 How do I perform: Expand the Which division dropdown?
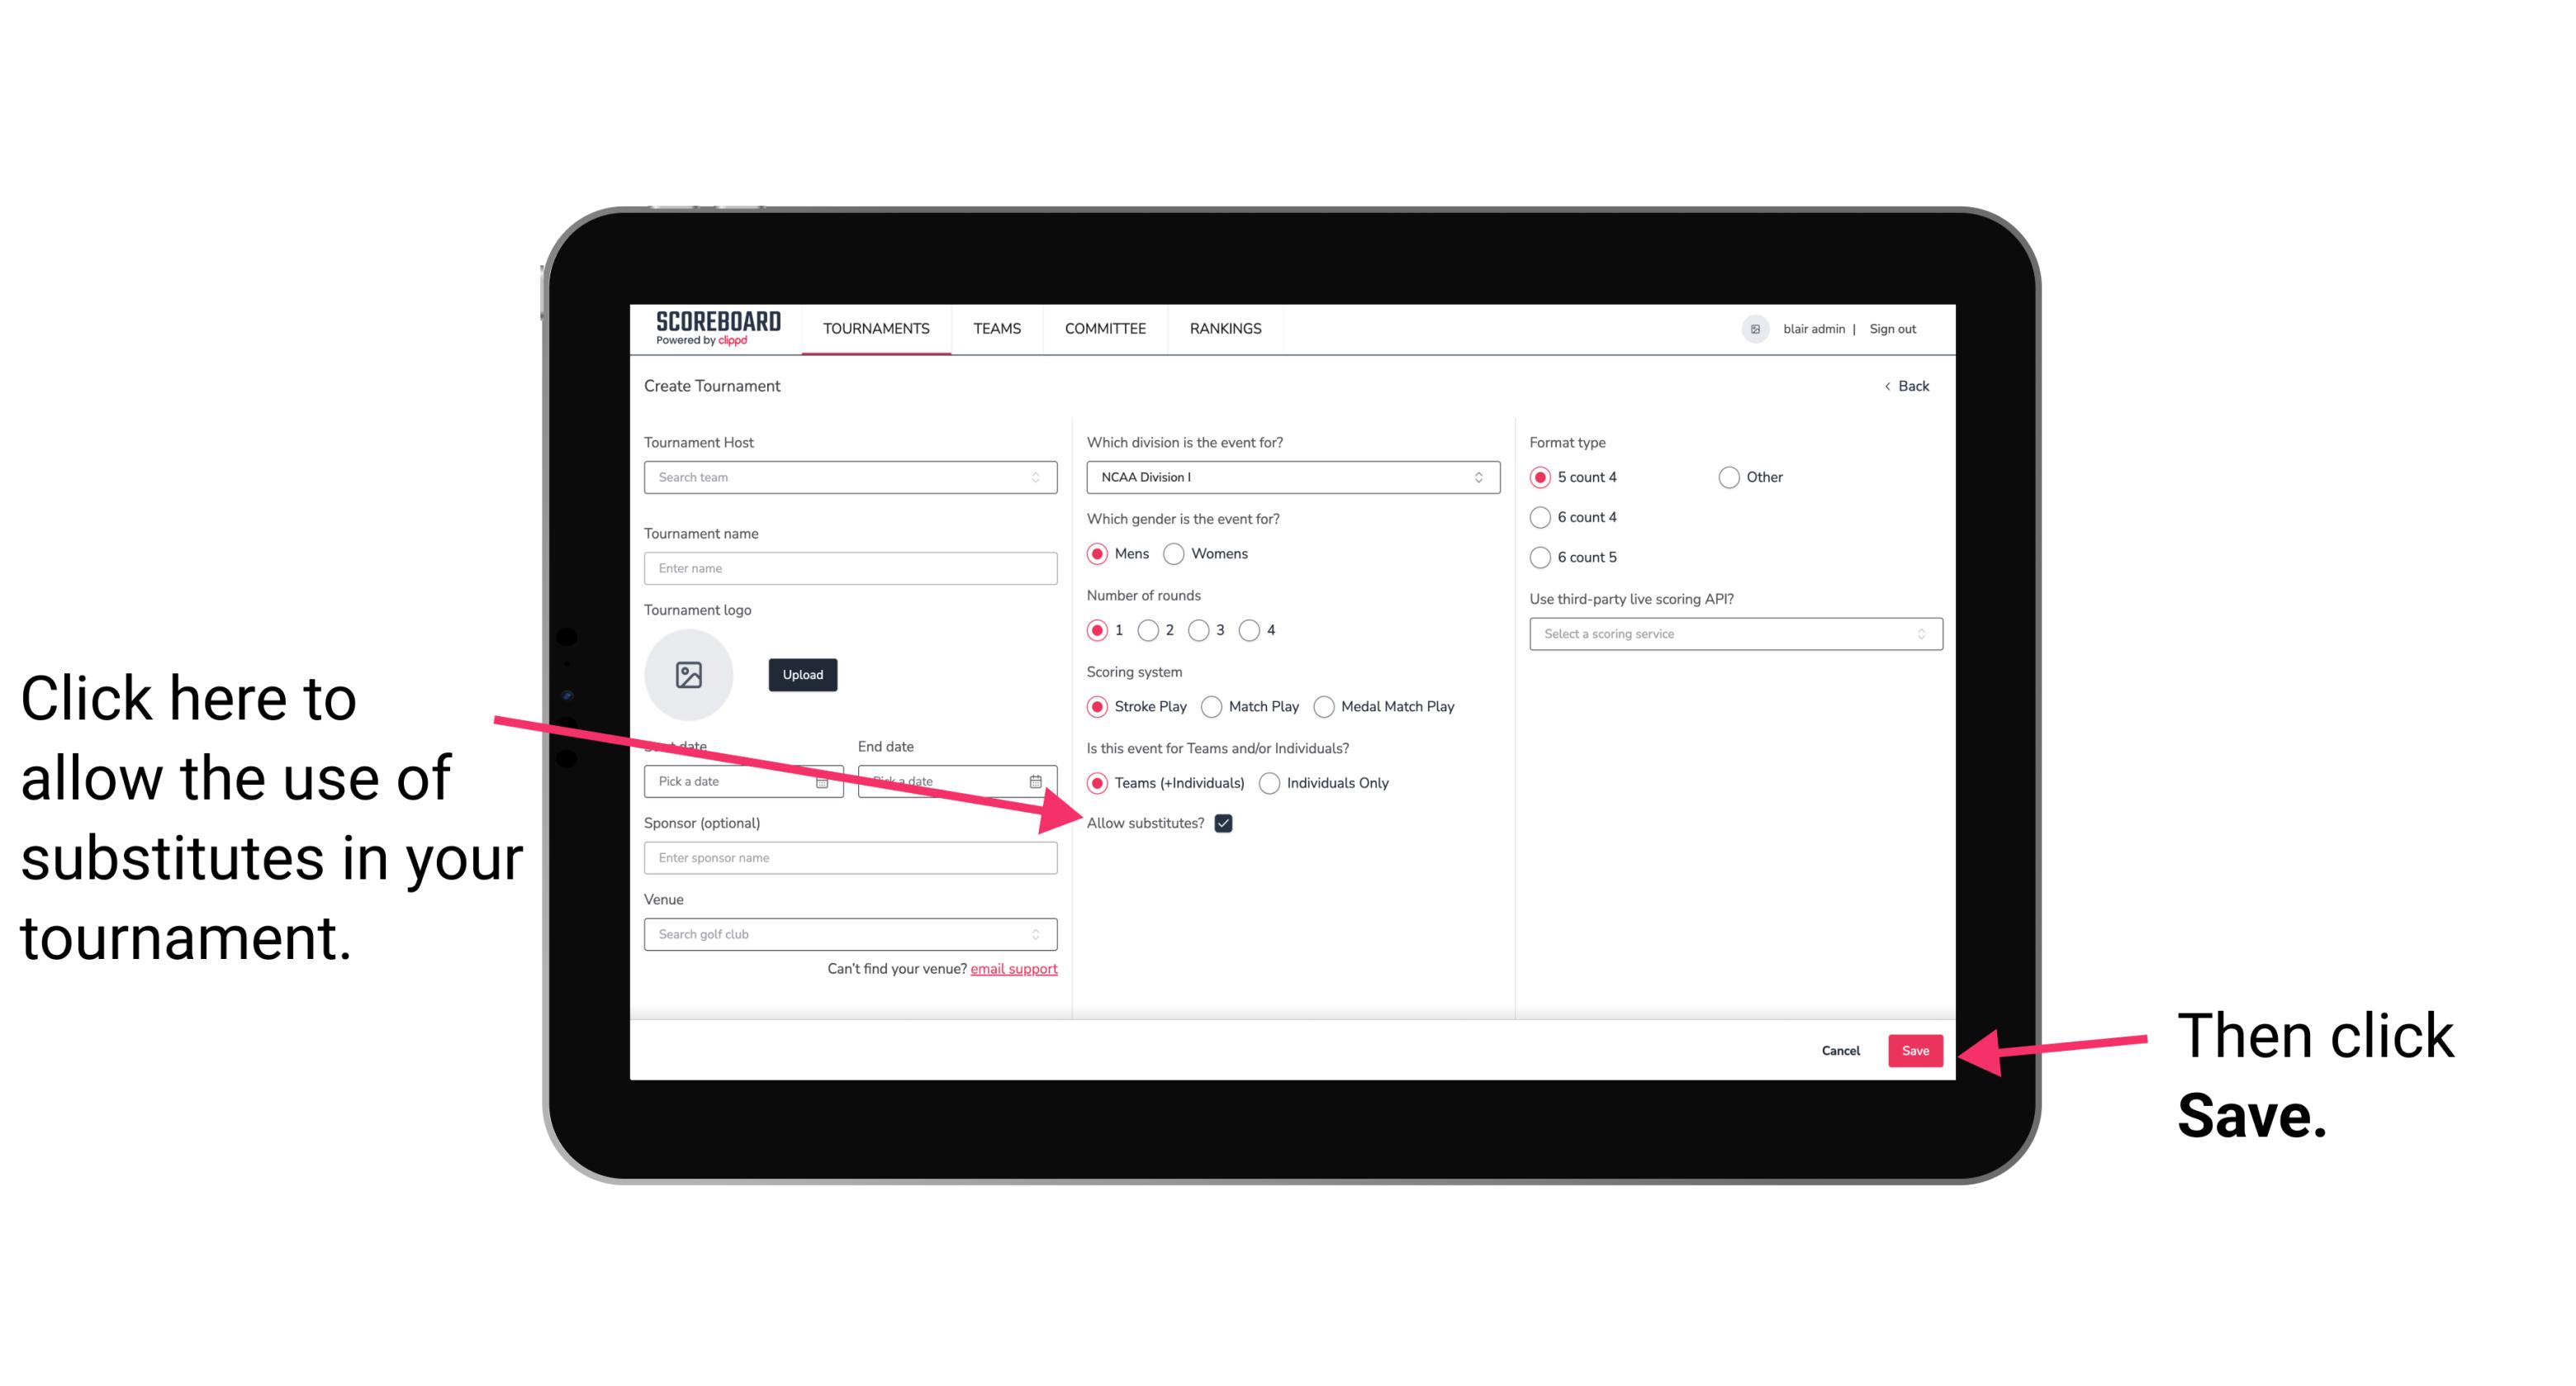1290,477
